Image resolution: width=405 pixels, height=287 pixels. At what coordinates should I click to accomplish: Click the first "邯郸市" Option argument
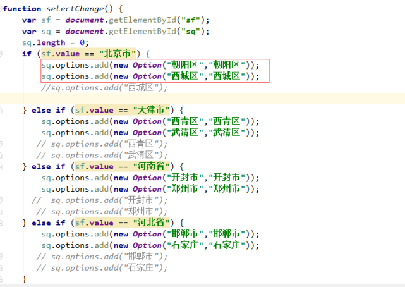(185, 234)
